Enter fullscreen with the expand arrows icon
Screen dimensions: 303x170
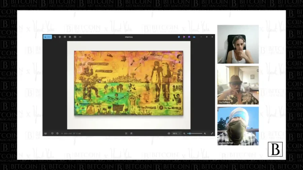pos(212,133)
